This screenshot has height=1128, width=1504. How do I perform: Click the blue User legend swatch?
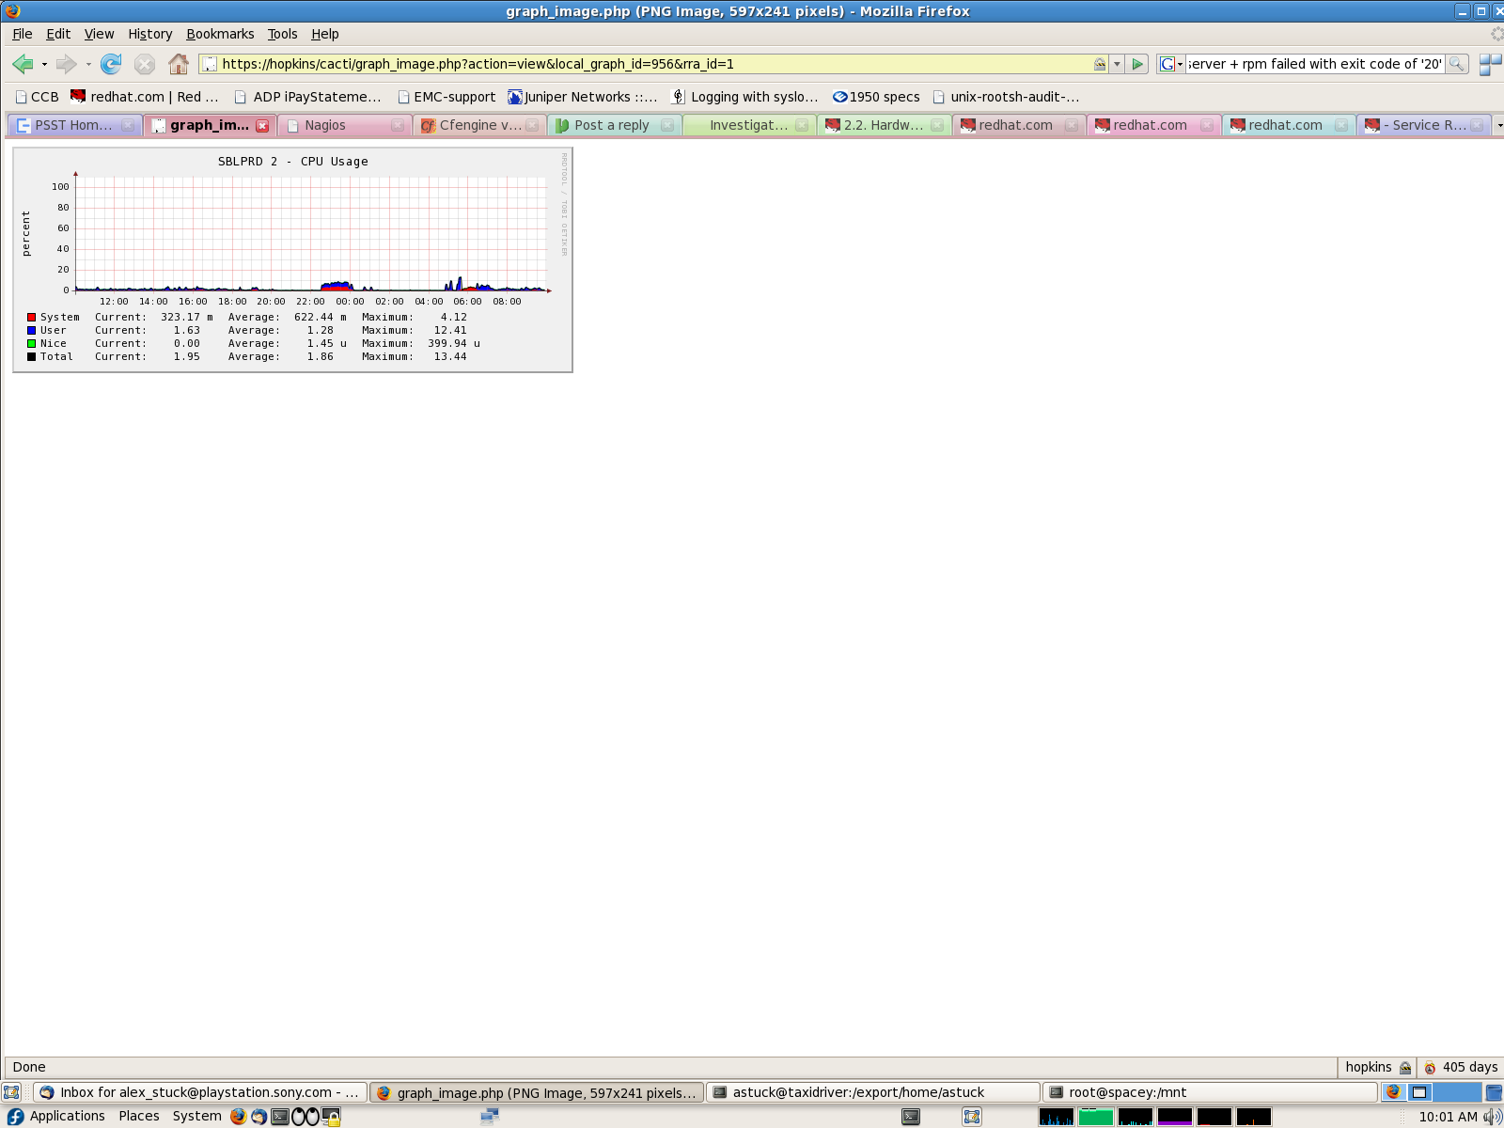(31, 331)
